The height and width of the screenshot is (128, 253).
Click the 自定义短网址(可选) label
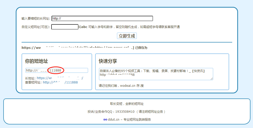[x=36, y=27]
